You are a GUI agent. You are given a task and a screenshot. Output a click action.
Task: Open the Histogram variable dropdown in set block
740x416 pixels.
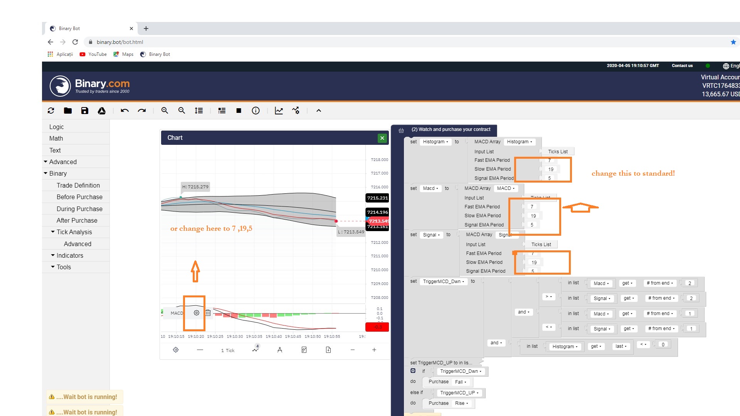436,142
